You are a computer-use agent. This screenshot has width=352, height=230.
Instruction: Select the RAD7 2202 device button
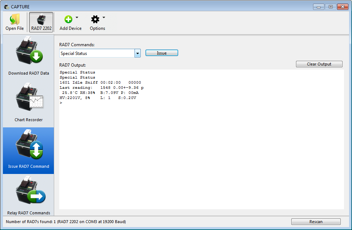pos(41,22)
